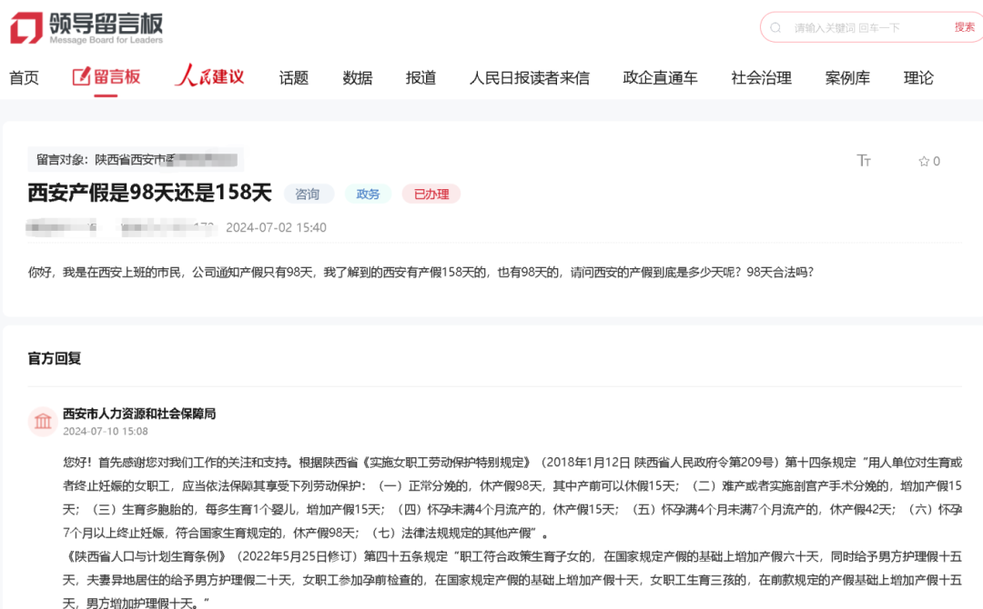Open the 话题 navigation tab
The image size is (983, 609).
pyautogui.click(x=294, y=78)
